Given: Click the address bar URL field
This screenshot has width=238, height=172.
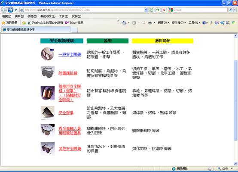Looking at the screenshot, I should point(82,10).
